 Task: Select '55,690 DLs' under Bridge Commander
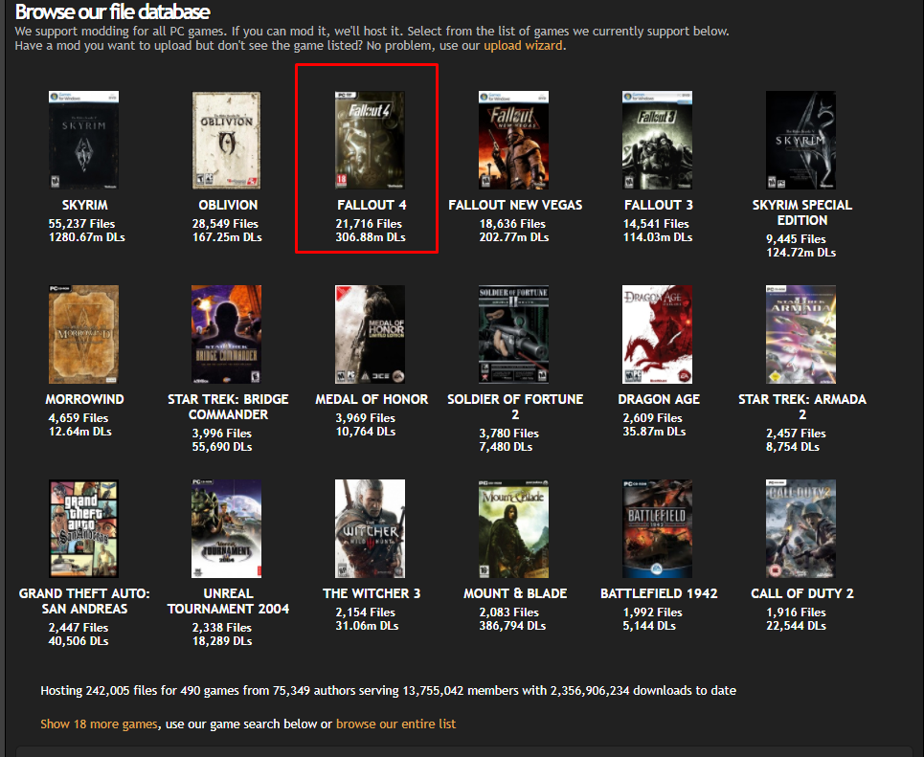point(222,447)
